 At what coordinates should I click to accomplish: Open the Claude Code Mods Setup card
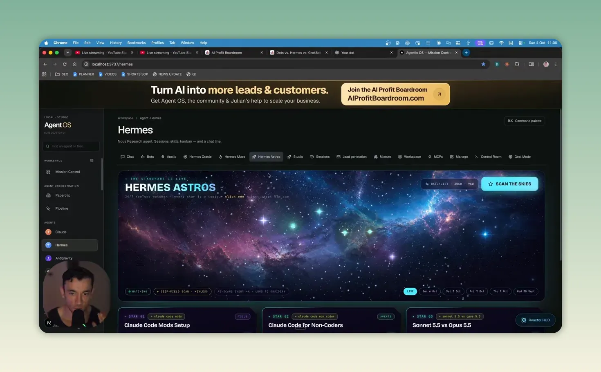click(x=187, y=321)
